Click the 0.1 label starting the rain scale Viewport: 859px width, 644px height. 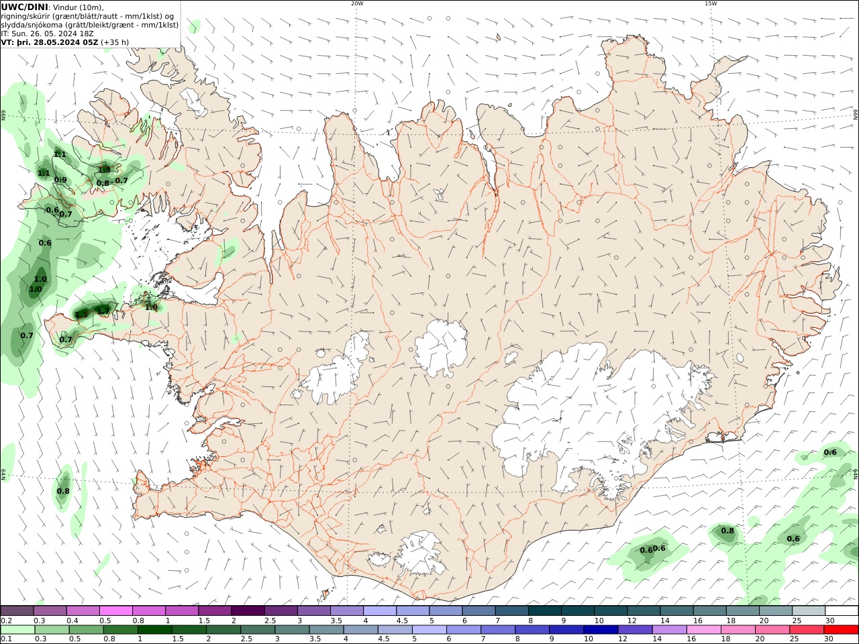[x=5, y=639]
